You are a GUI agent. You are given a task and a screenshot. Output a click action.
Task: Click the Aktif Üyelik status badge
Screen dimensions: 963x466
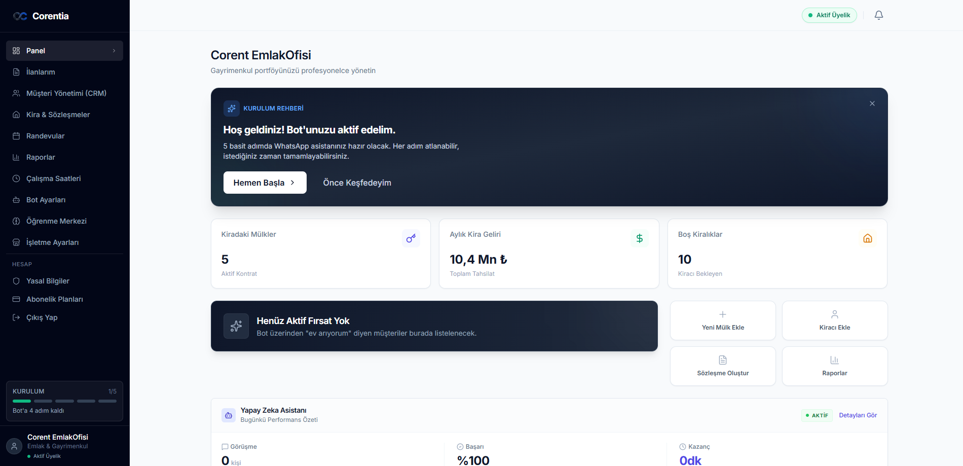pos(829,15)
